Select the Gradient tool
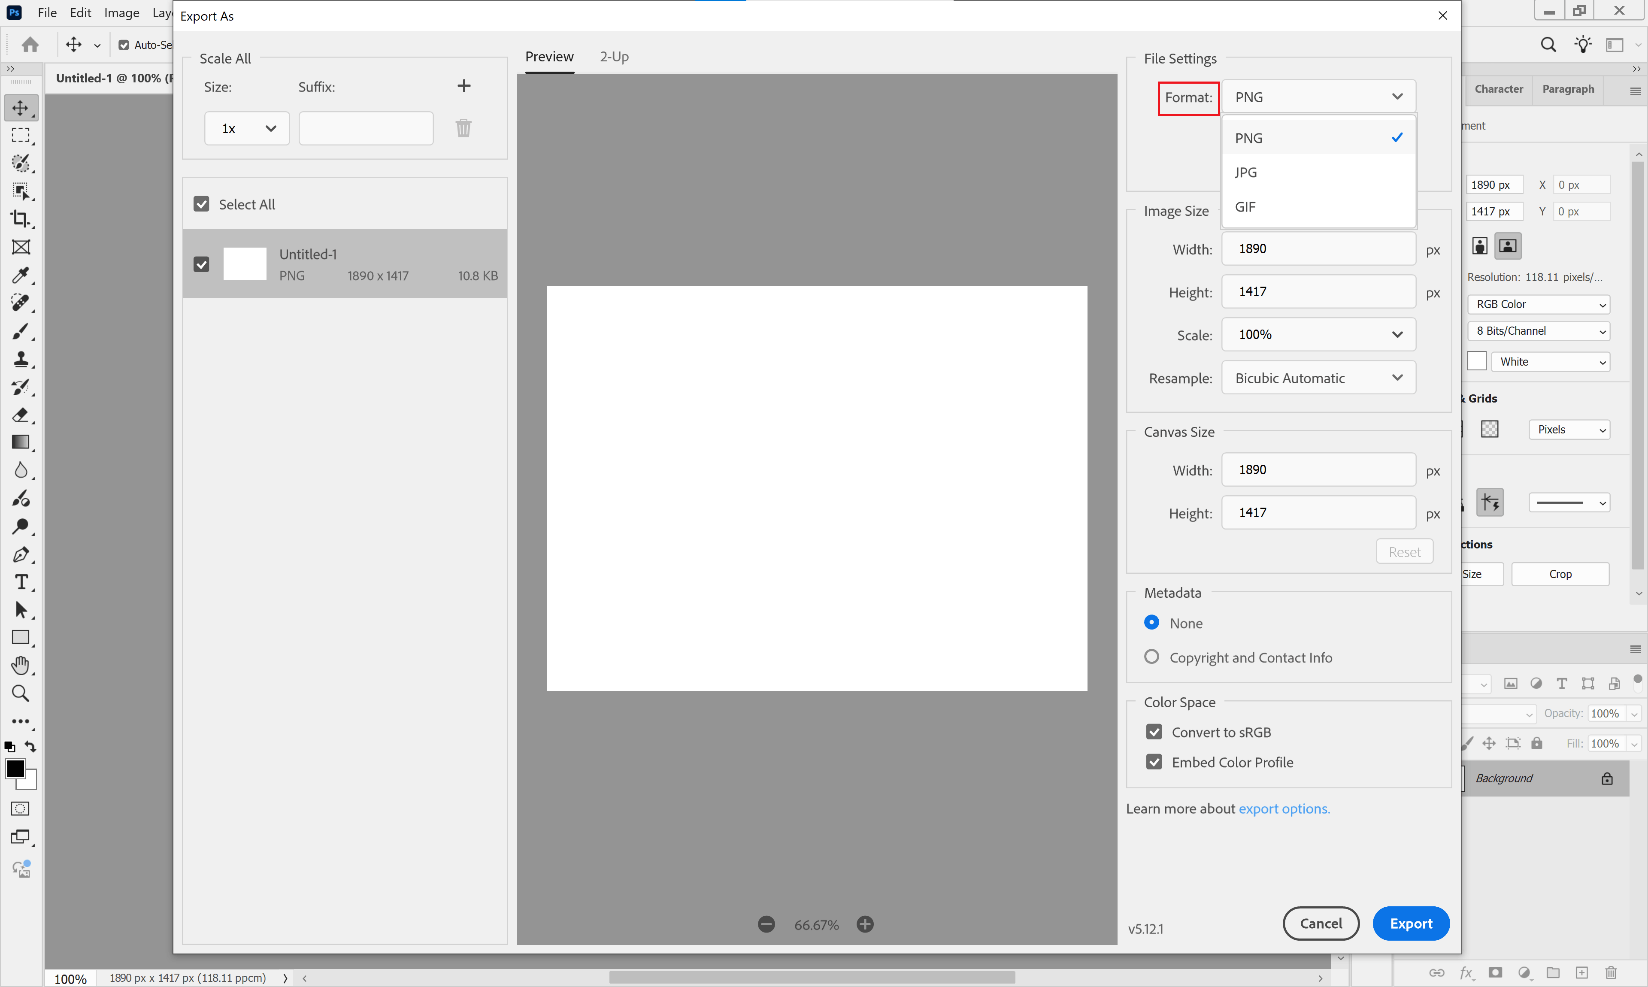 [21, 442]
